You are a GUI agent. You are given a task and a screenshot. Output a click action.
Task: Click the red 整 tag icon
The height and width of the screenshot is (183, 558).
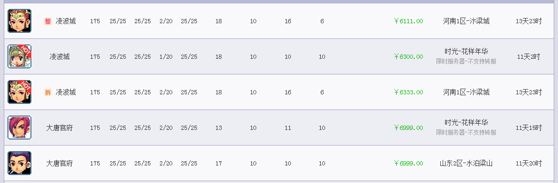pos(48,21)
